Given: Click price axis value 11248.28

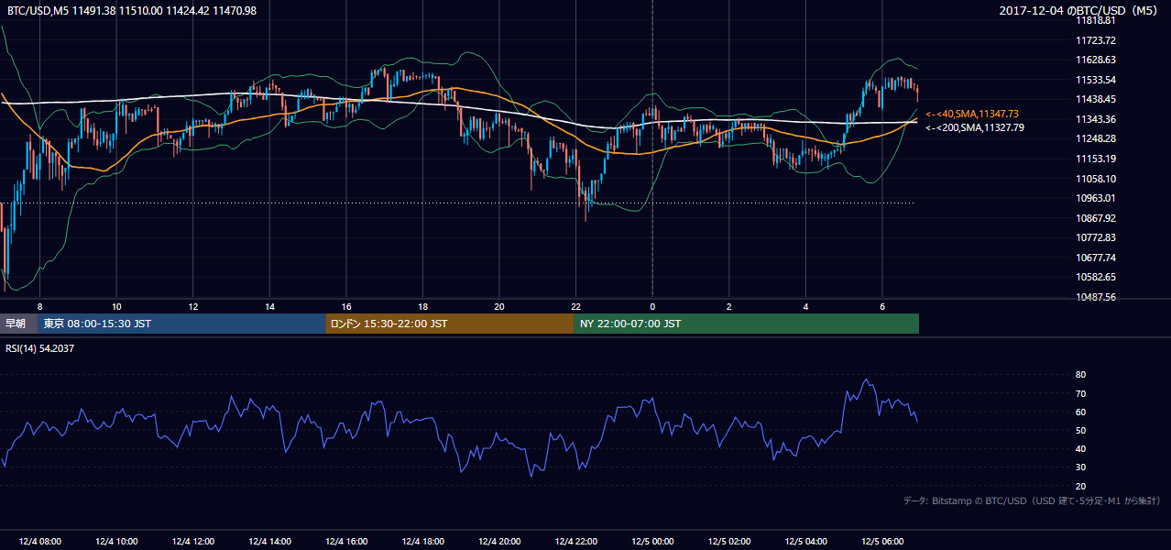Looking at the screenshot, I should pyautogui.click(x=1096, y=138).
